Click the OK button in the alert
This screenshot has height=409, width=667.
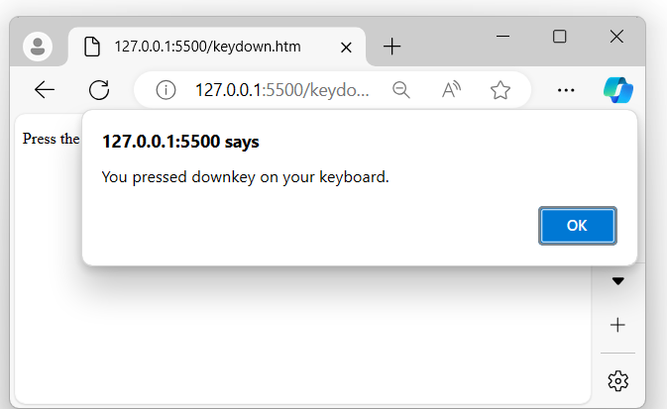pyautogui.click(x=577, y=225)
